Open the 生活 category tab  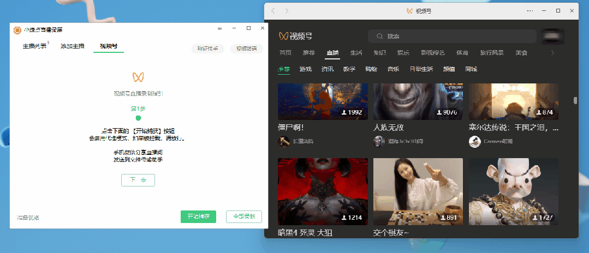tap(356, 53)
